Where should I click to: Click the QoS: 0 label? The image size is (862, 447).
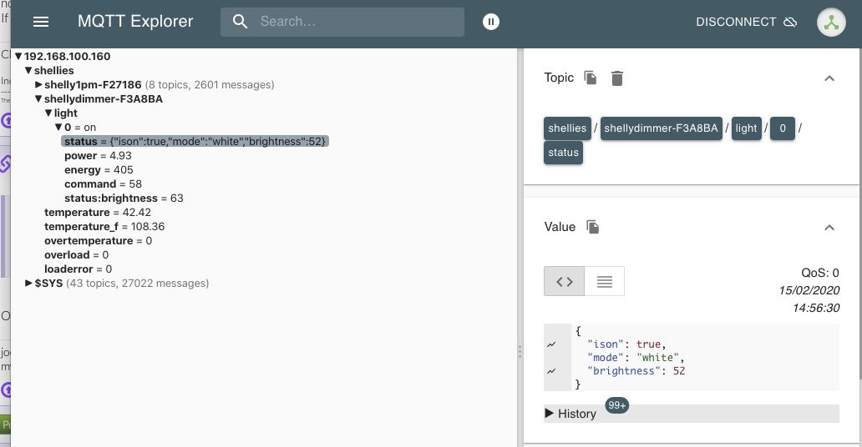pos(819,273)
